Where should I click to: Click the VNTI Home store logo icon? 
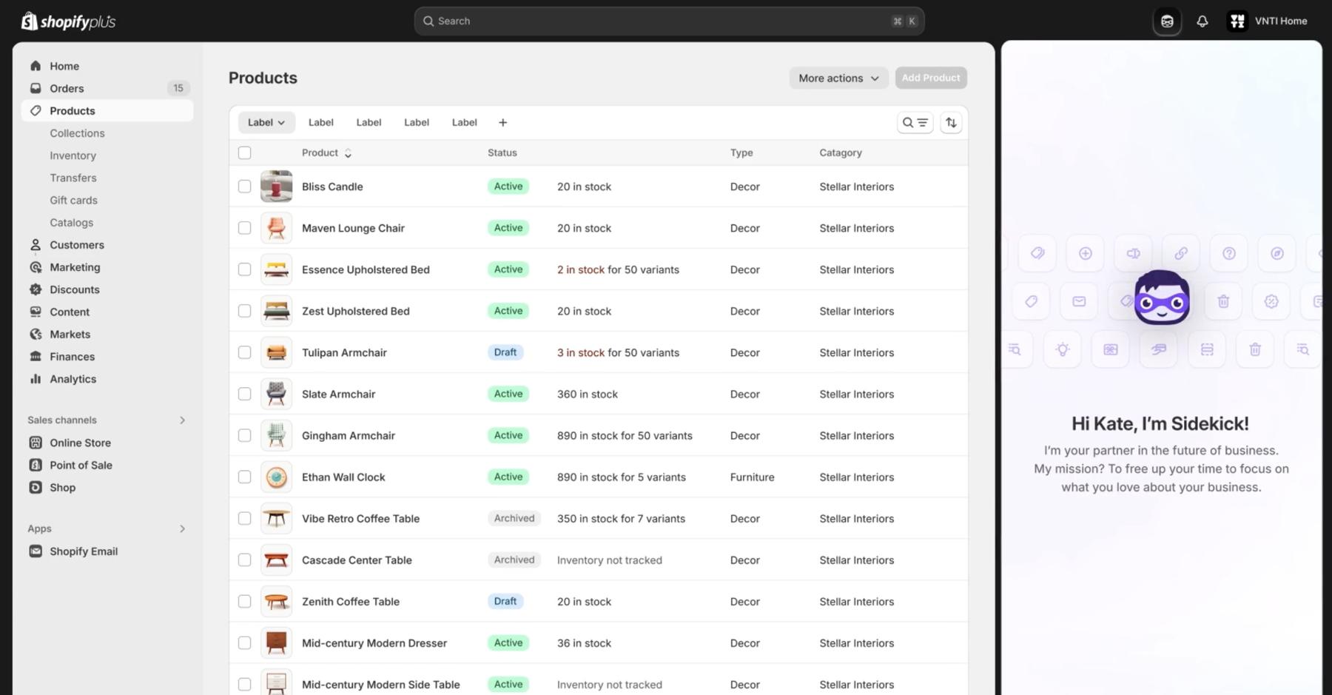pos(1237,21)
